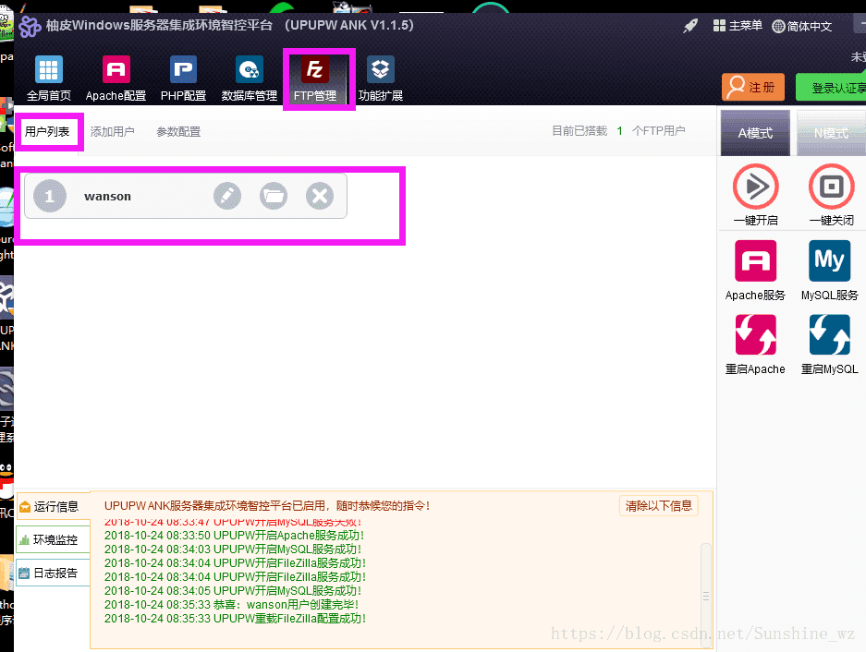Open Apache配置 settings
The width and height of the screenshot is (866, 652).
coord(116,78)
